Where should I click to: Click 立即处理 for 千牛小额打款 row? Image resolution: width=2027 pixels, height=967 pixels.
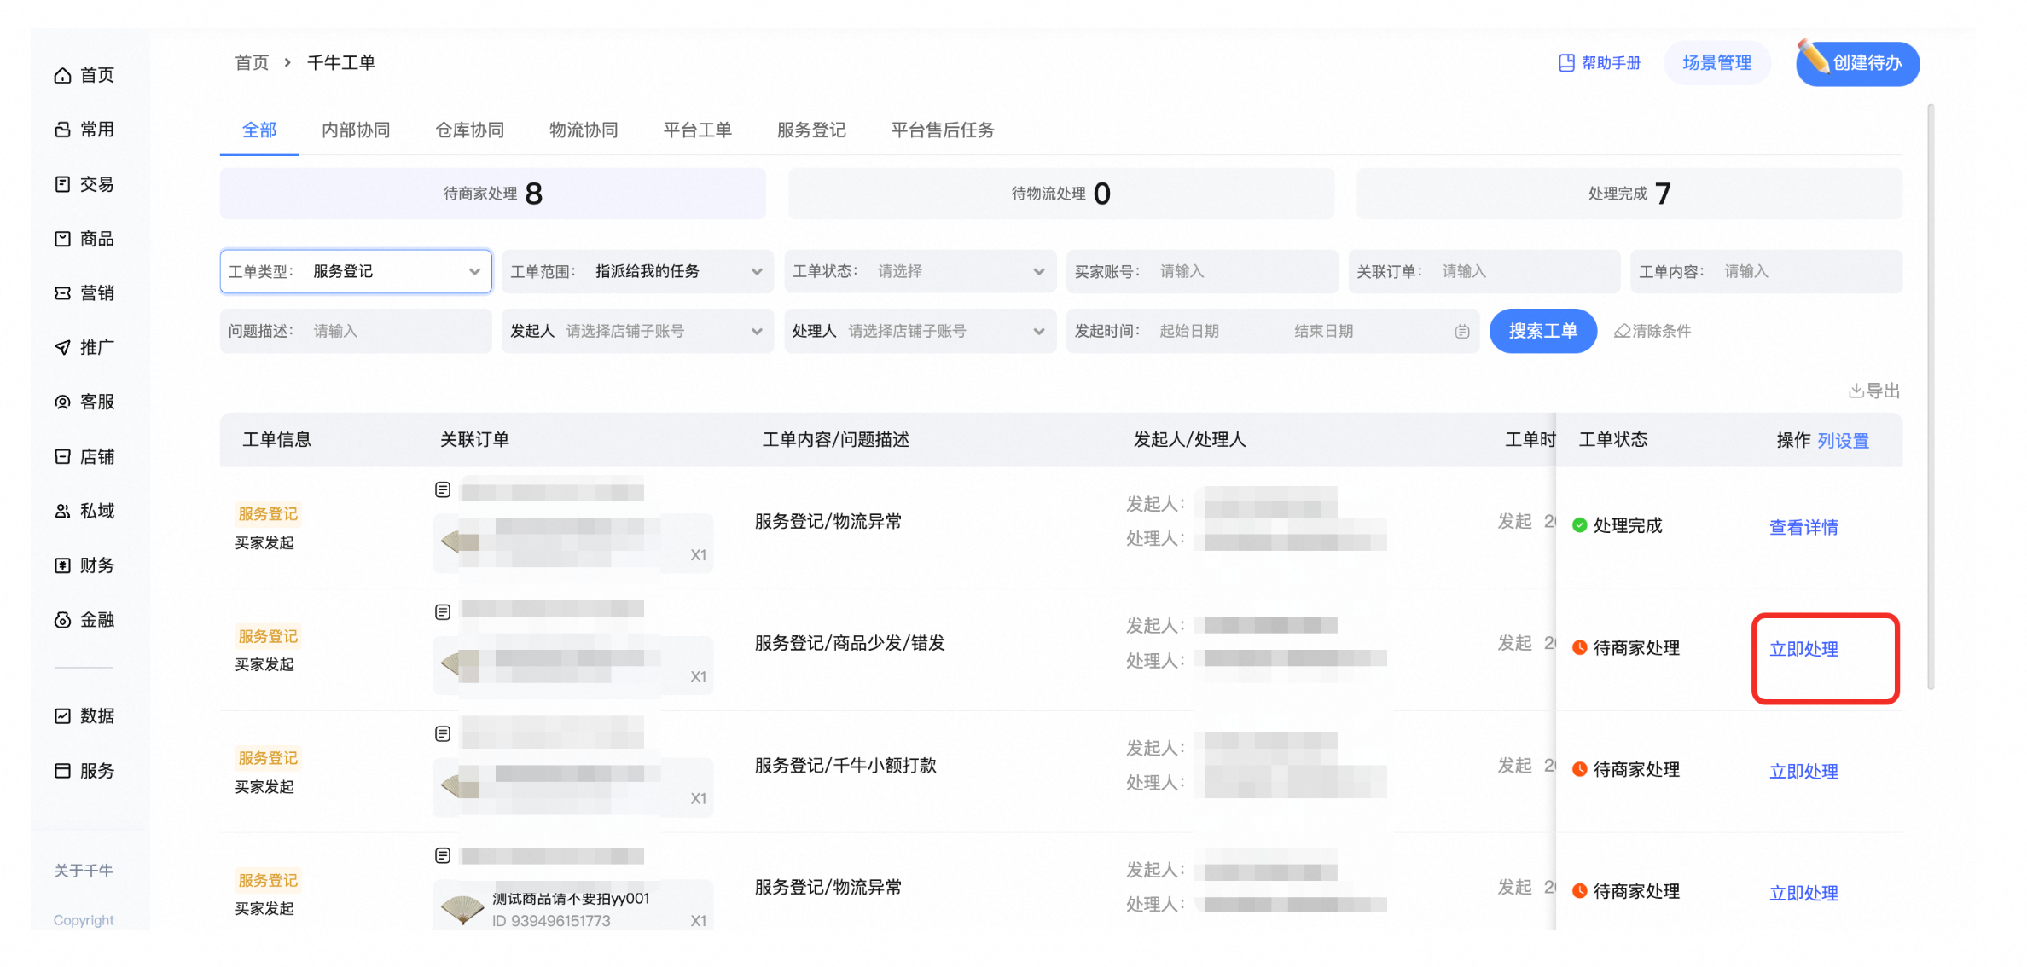pyautogui.click(x=1803, y=771)
